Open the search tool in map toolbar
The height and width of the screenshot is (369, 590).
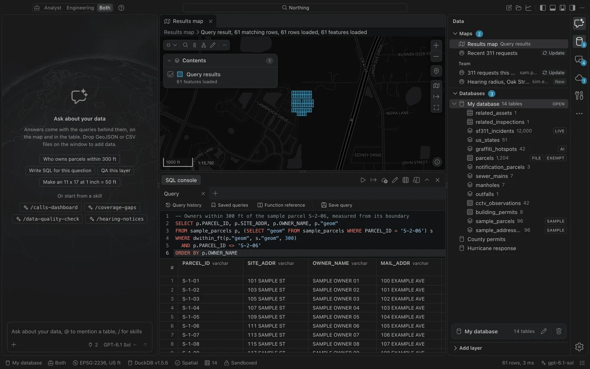tap(185, 45)
